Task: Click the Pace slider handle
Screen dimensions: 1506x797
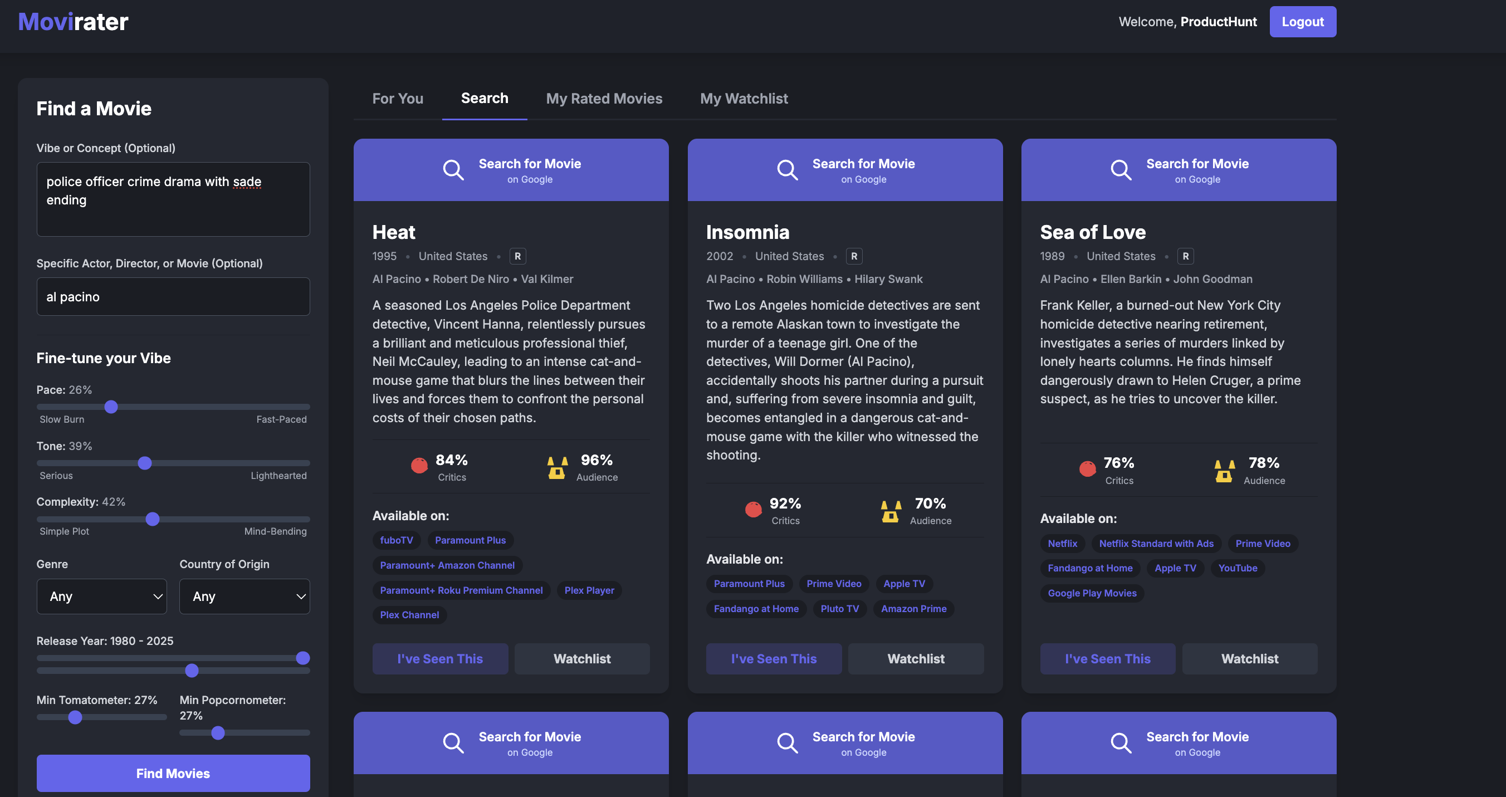Action: (111, 407)
